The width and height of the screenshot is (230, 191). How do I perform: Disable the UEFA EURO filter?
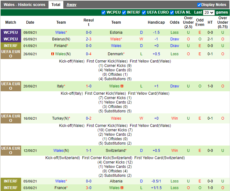point(144,12)
